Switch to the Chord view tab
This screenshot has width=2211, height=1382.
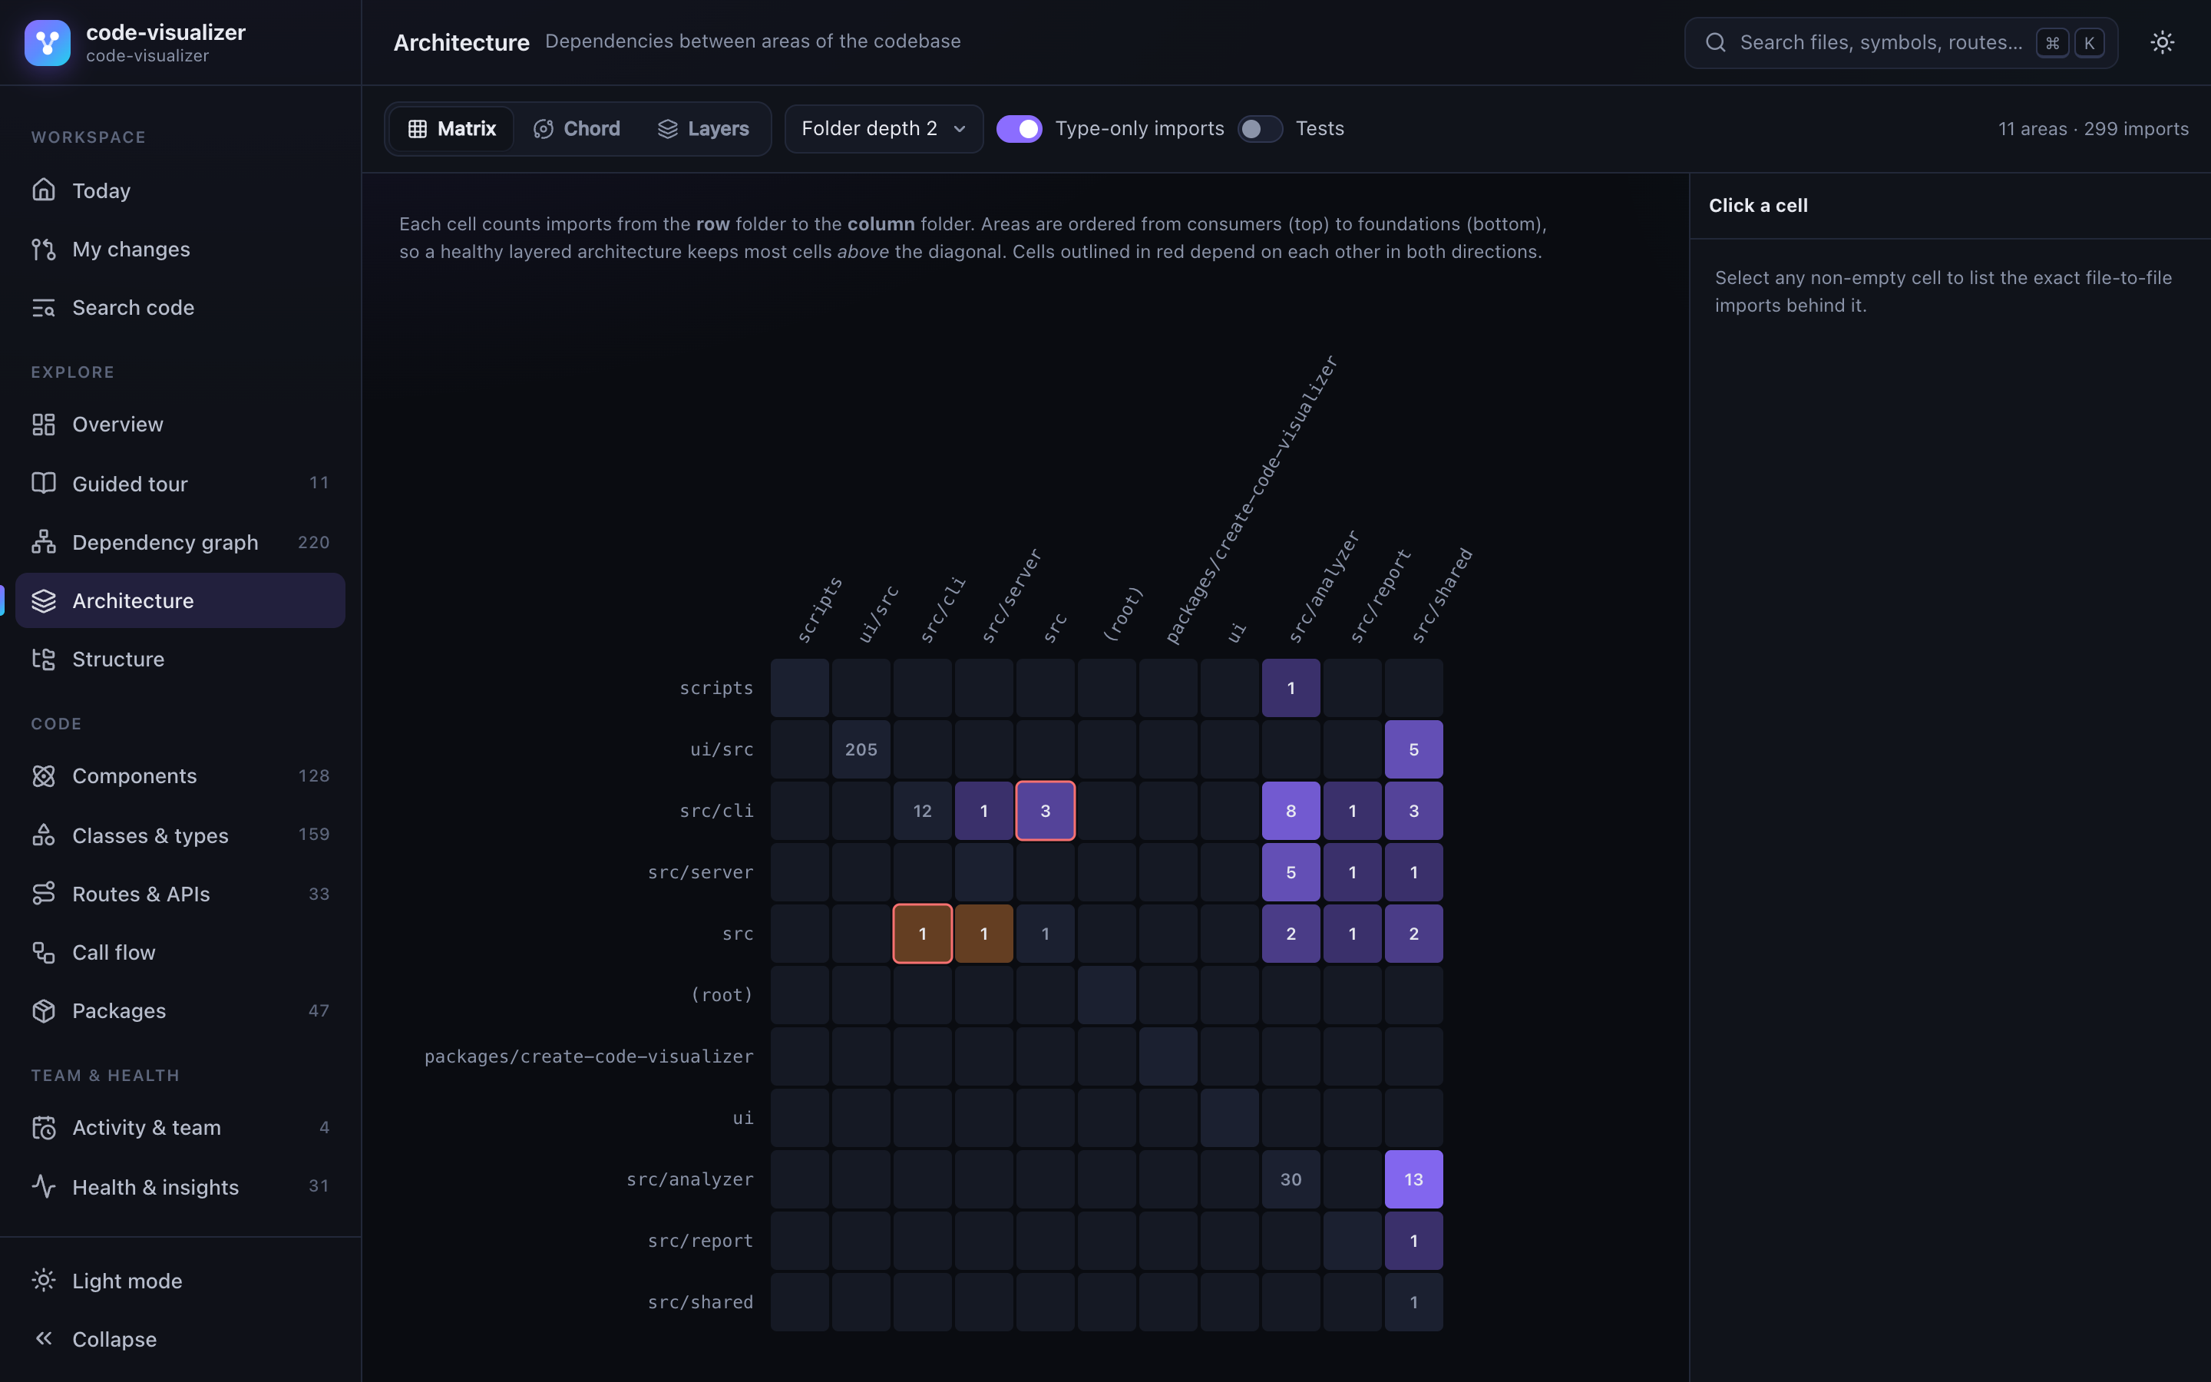pos(577,129)
